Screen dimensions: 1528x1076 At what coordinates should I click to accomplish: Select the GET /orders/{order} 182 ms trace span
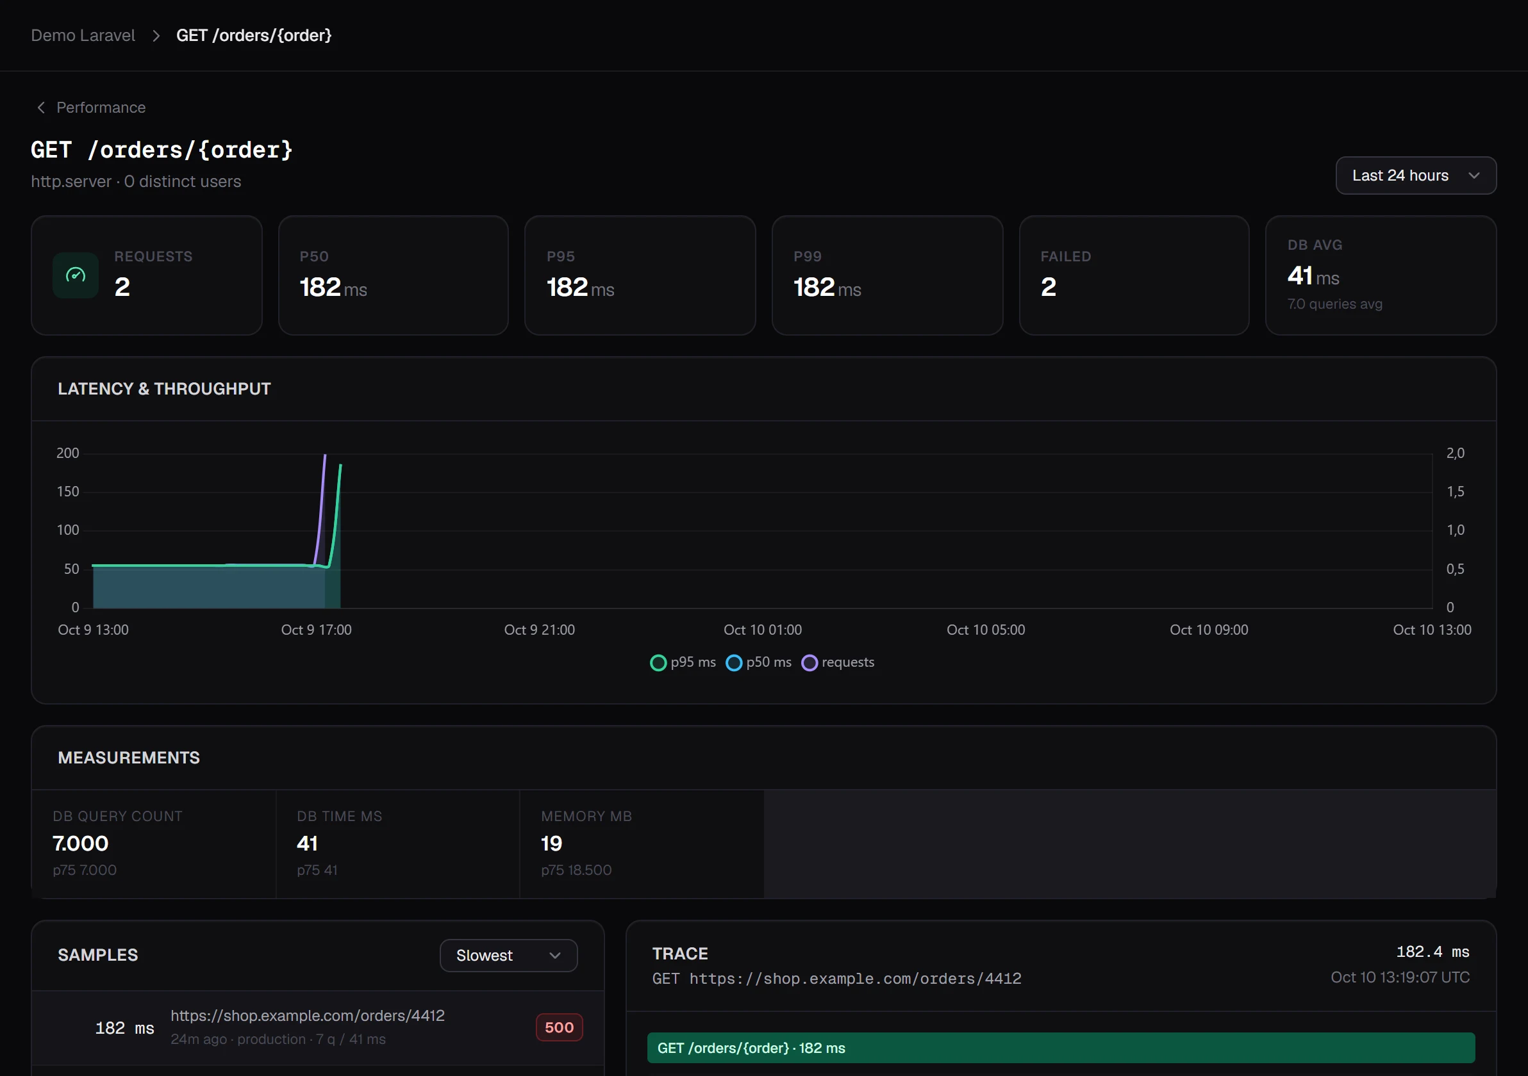(1061, 1048)
